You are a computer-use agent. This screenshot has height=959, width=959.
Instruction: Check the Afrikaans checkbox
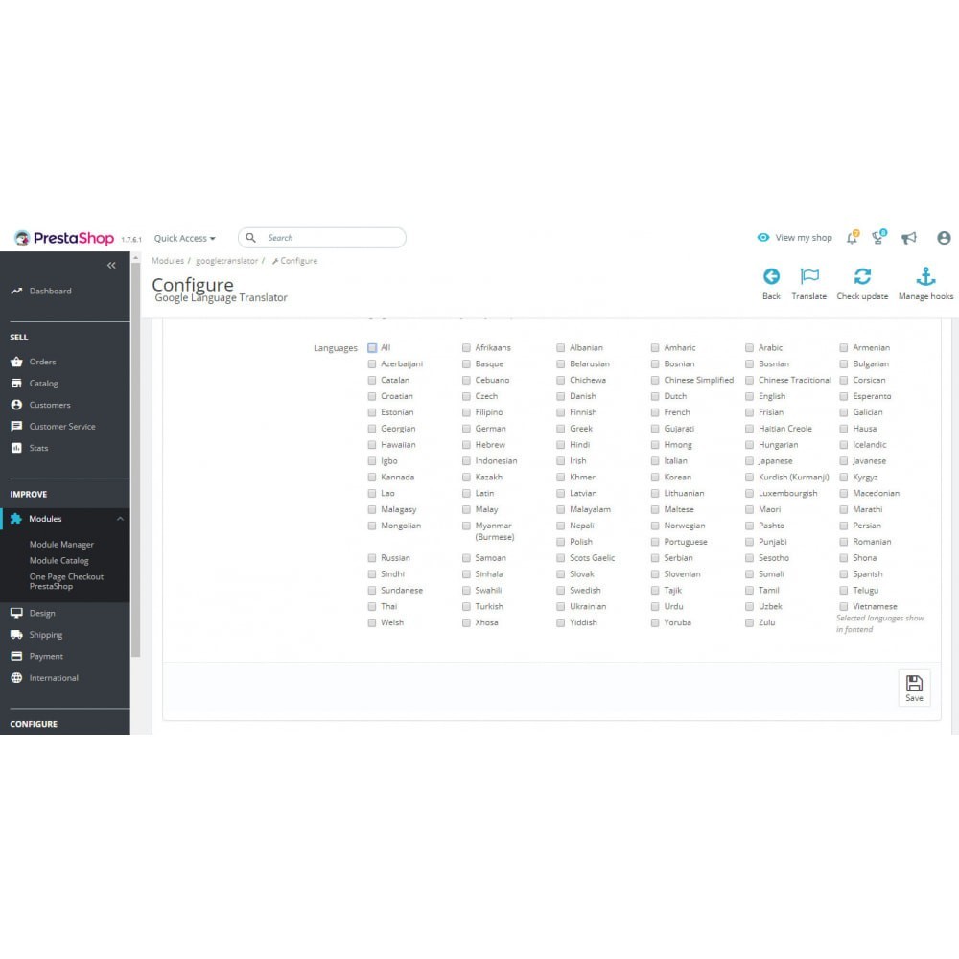[x=466, y=347]
